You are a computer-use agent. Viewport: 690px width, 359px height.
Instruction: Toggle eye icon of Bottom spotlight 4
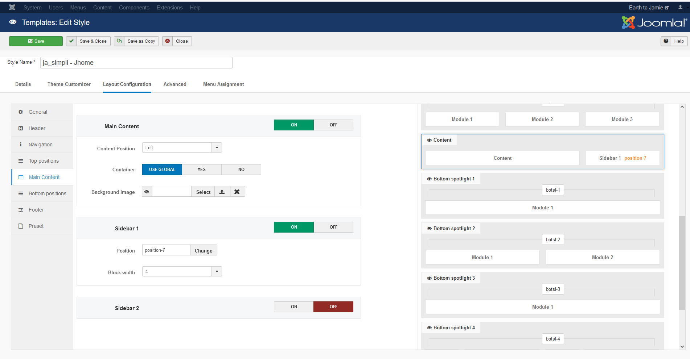click(429, 328)
